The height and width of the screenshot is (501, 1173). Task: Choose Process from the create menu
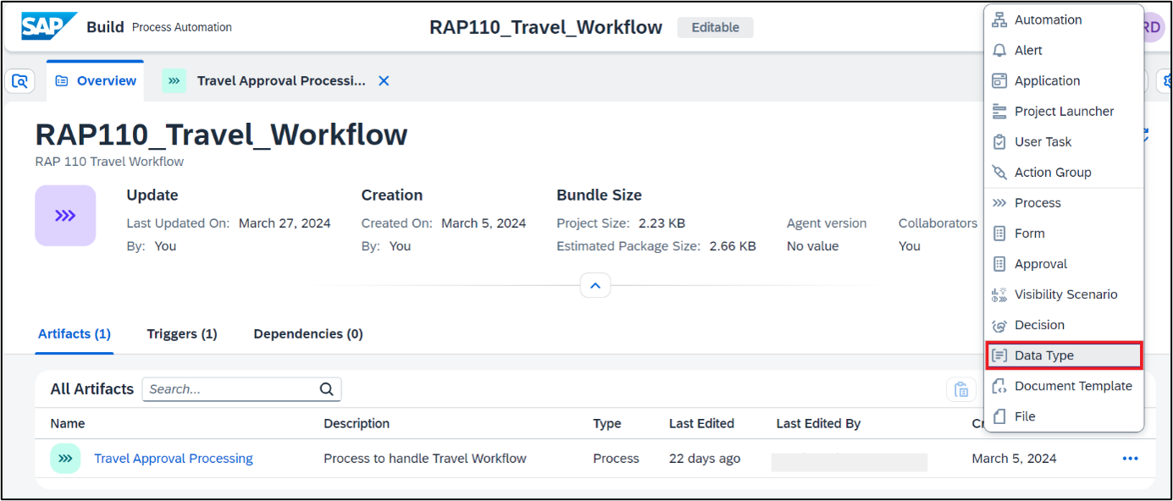[1064, 203]
